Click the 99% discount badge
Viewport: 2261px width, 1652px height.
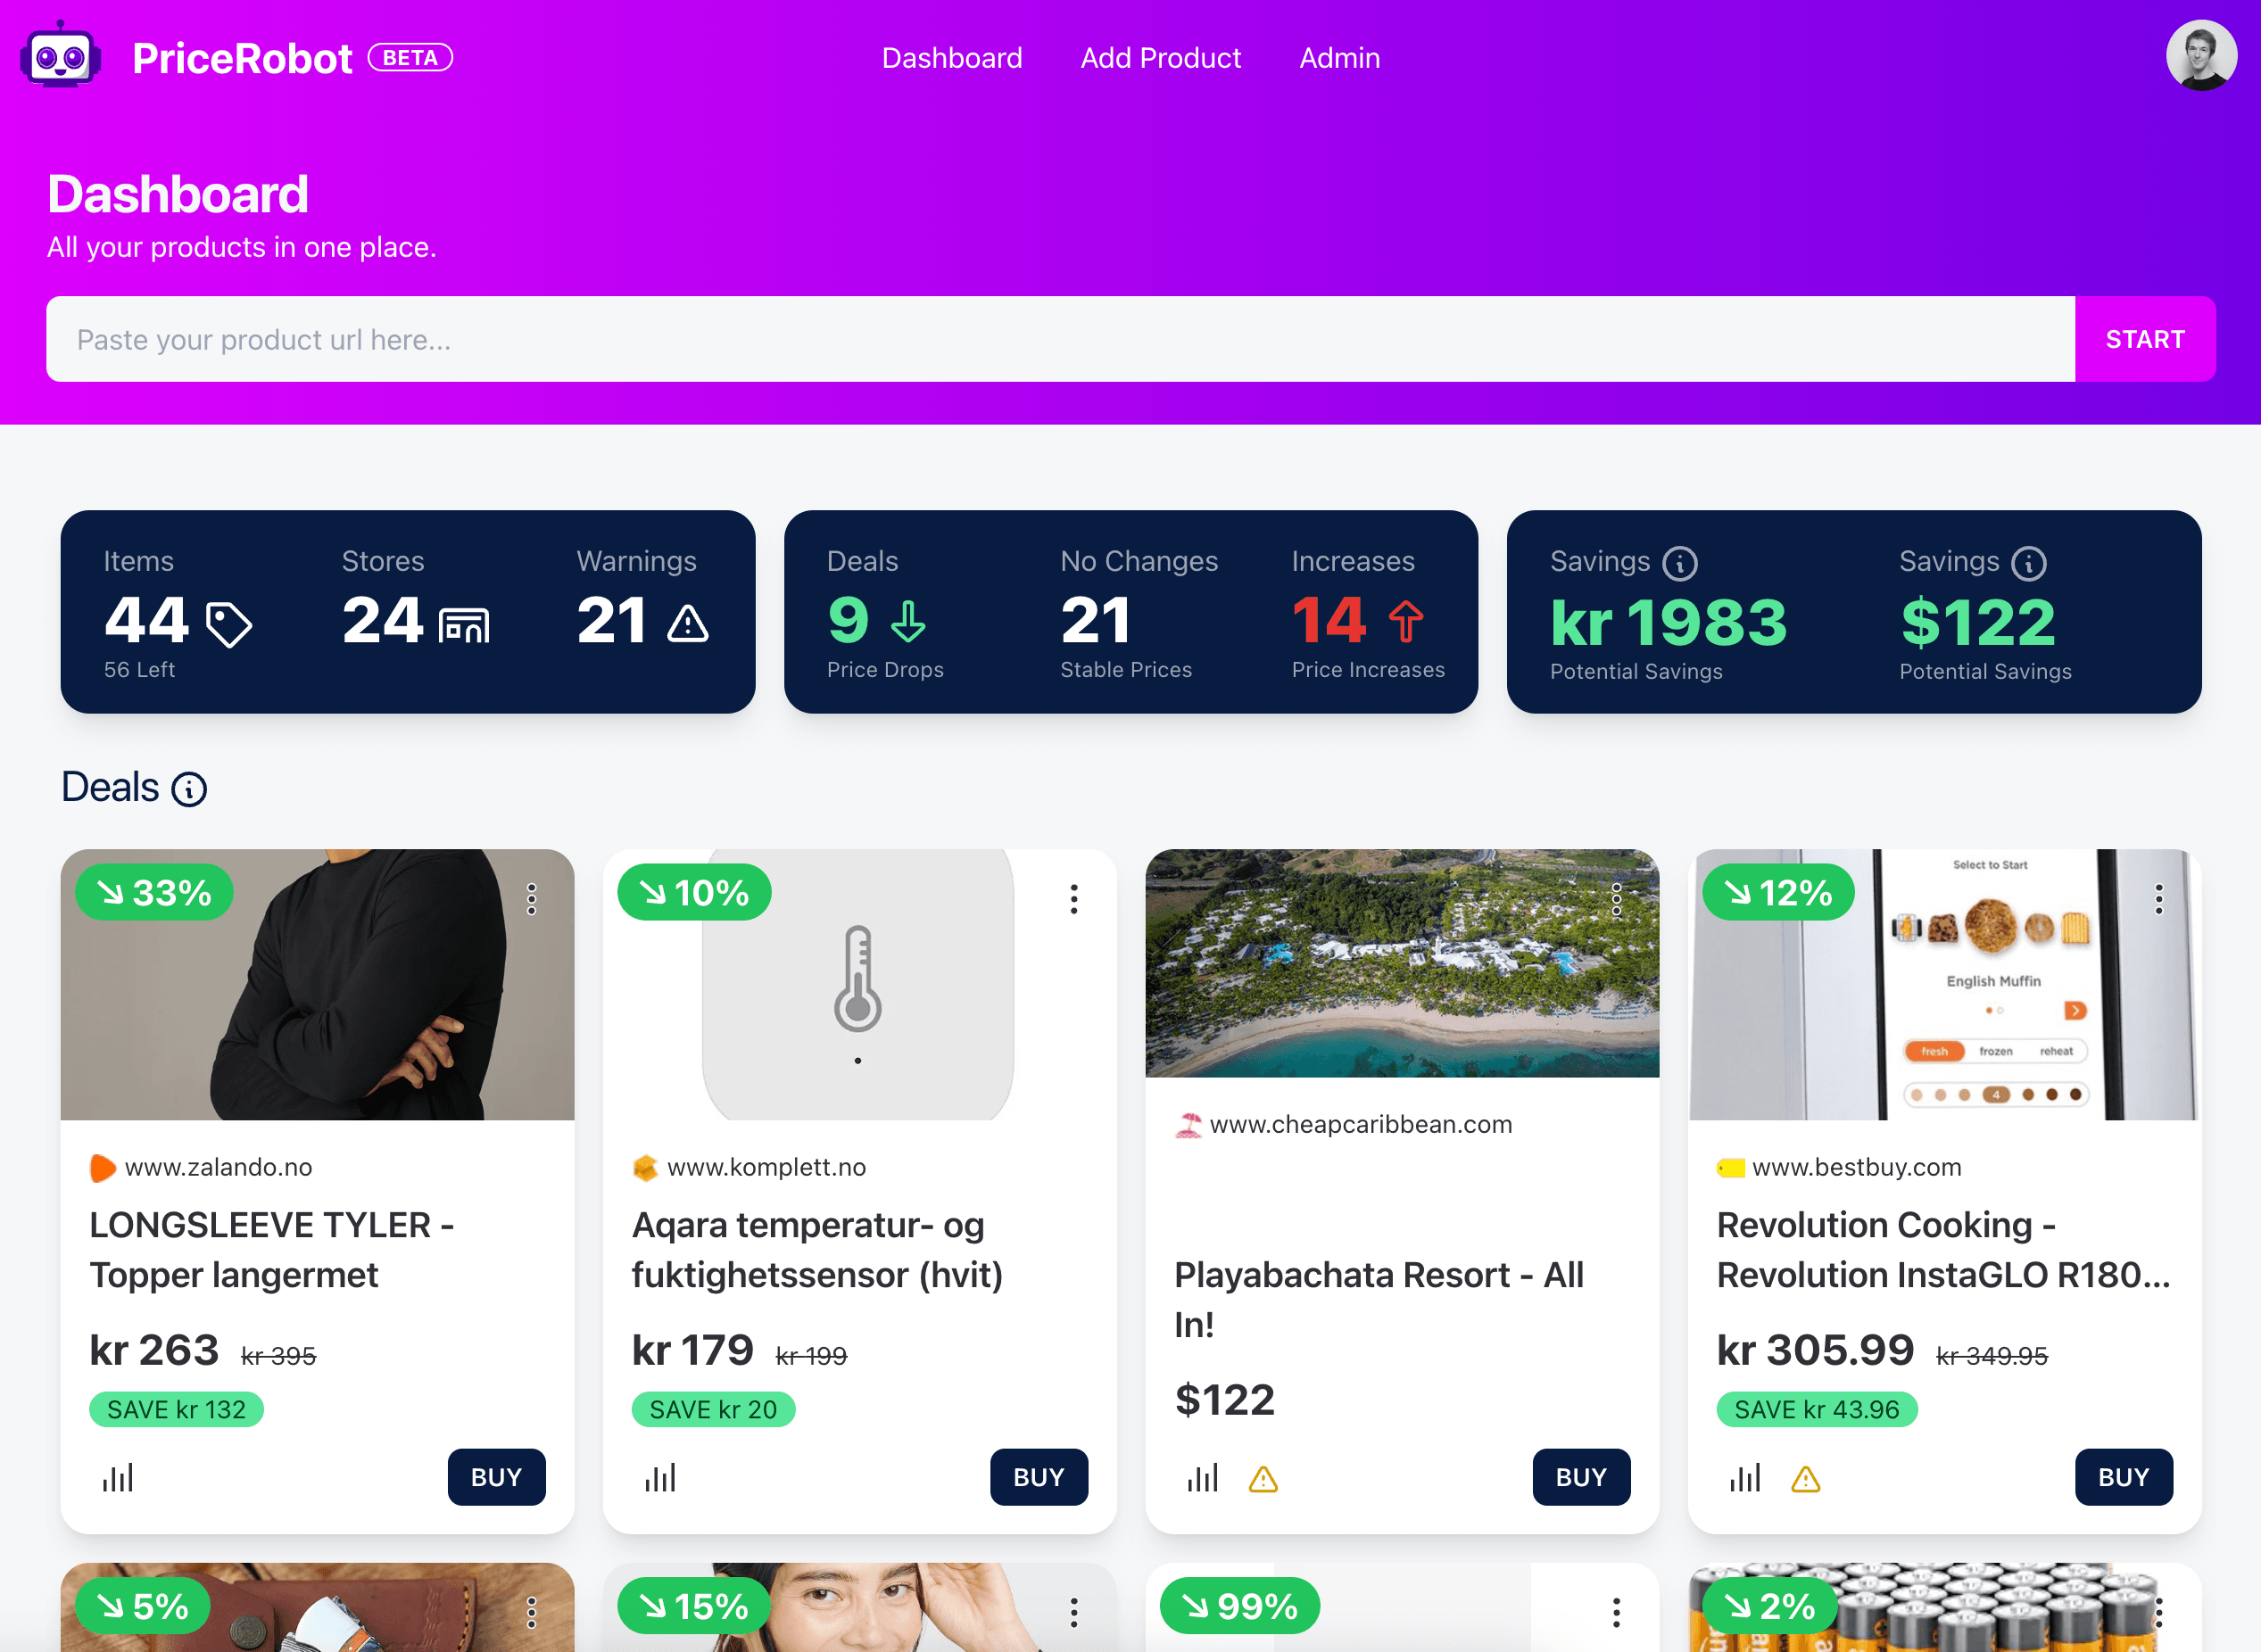(x=1239, y=1606)
